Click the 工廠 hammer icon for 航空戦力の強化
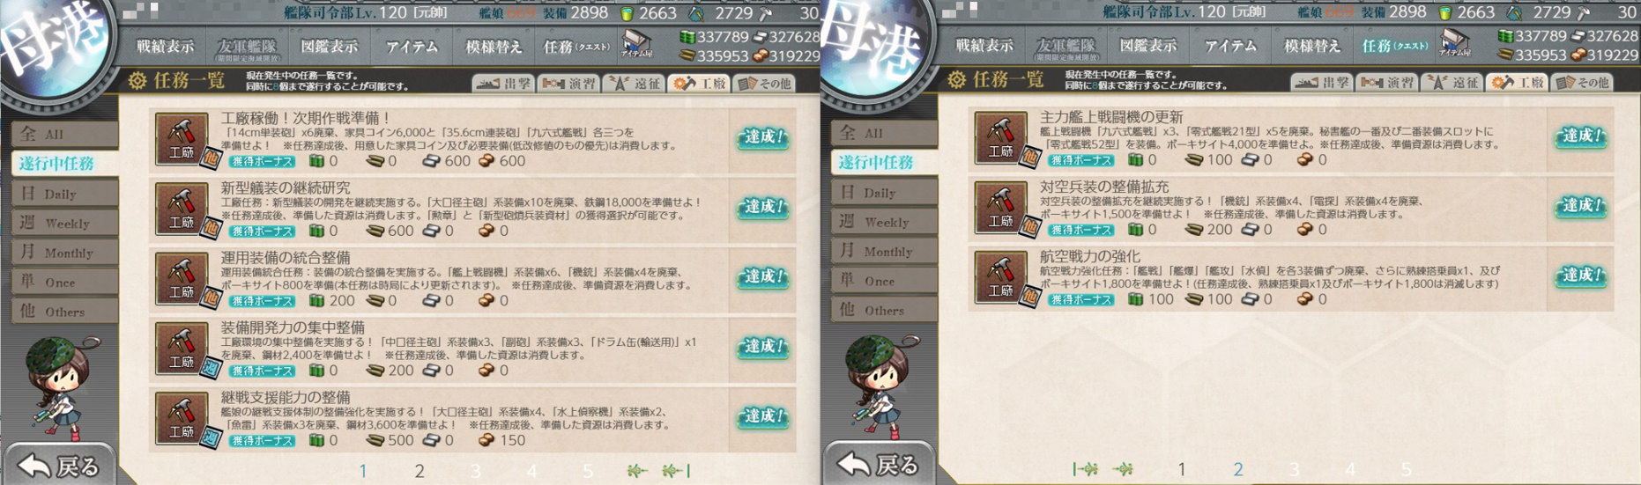Viewport: 1641px width, 485px height. [x=1000, y=277]
